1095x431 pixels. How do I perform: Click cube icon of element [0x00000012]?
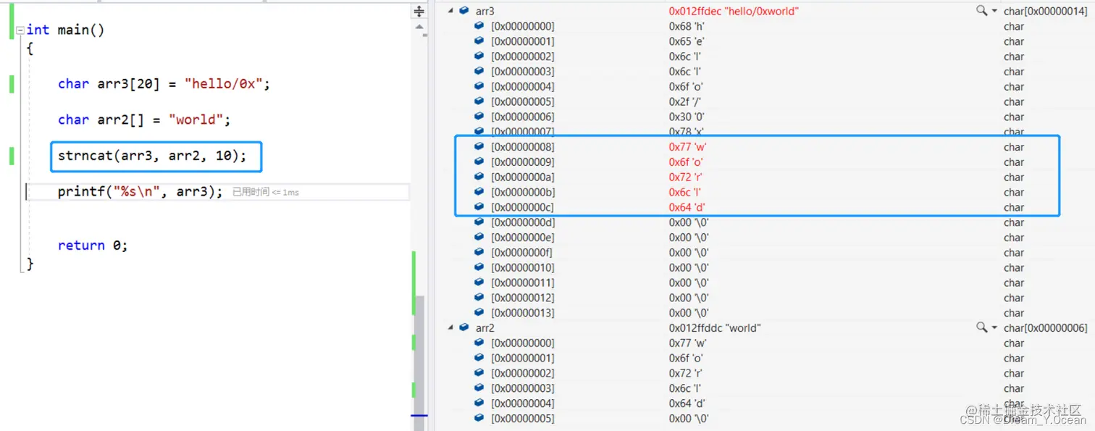[479, 298]
